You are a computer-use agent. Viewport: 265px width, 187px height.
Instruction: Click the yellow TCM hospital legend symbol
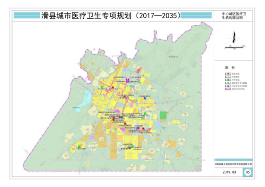pos(228,77)
